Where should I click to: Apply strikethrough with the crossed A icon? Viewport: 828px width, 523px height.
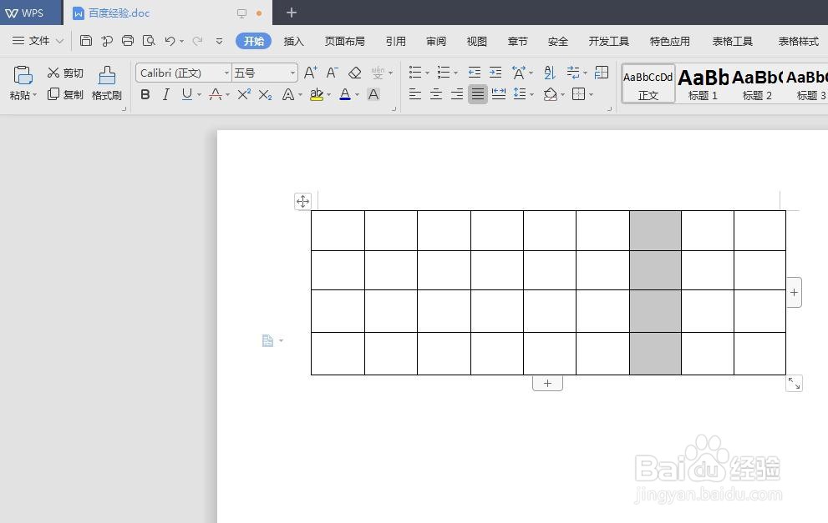[216, 94]
